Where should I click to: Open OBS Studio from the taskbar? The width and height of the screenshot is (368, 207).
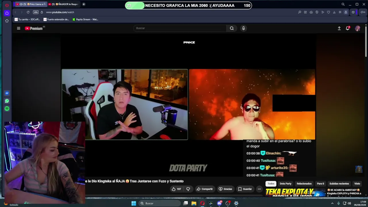coord(228,203)
